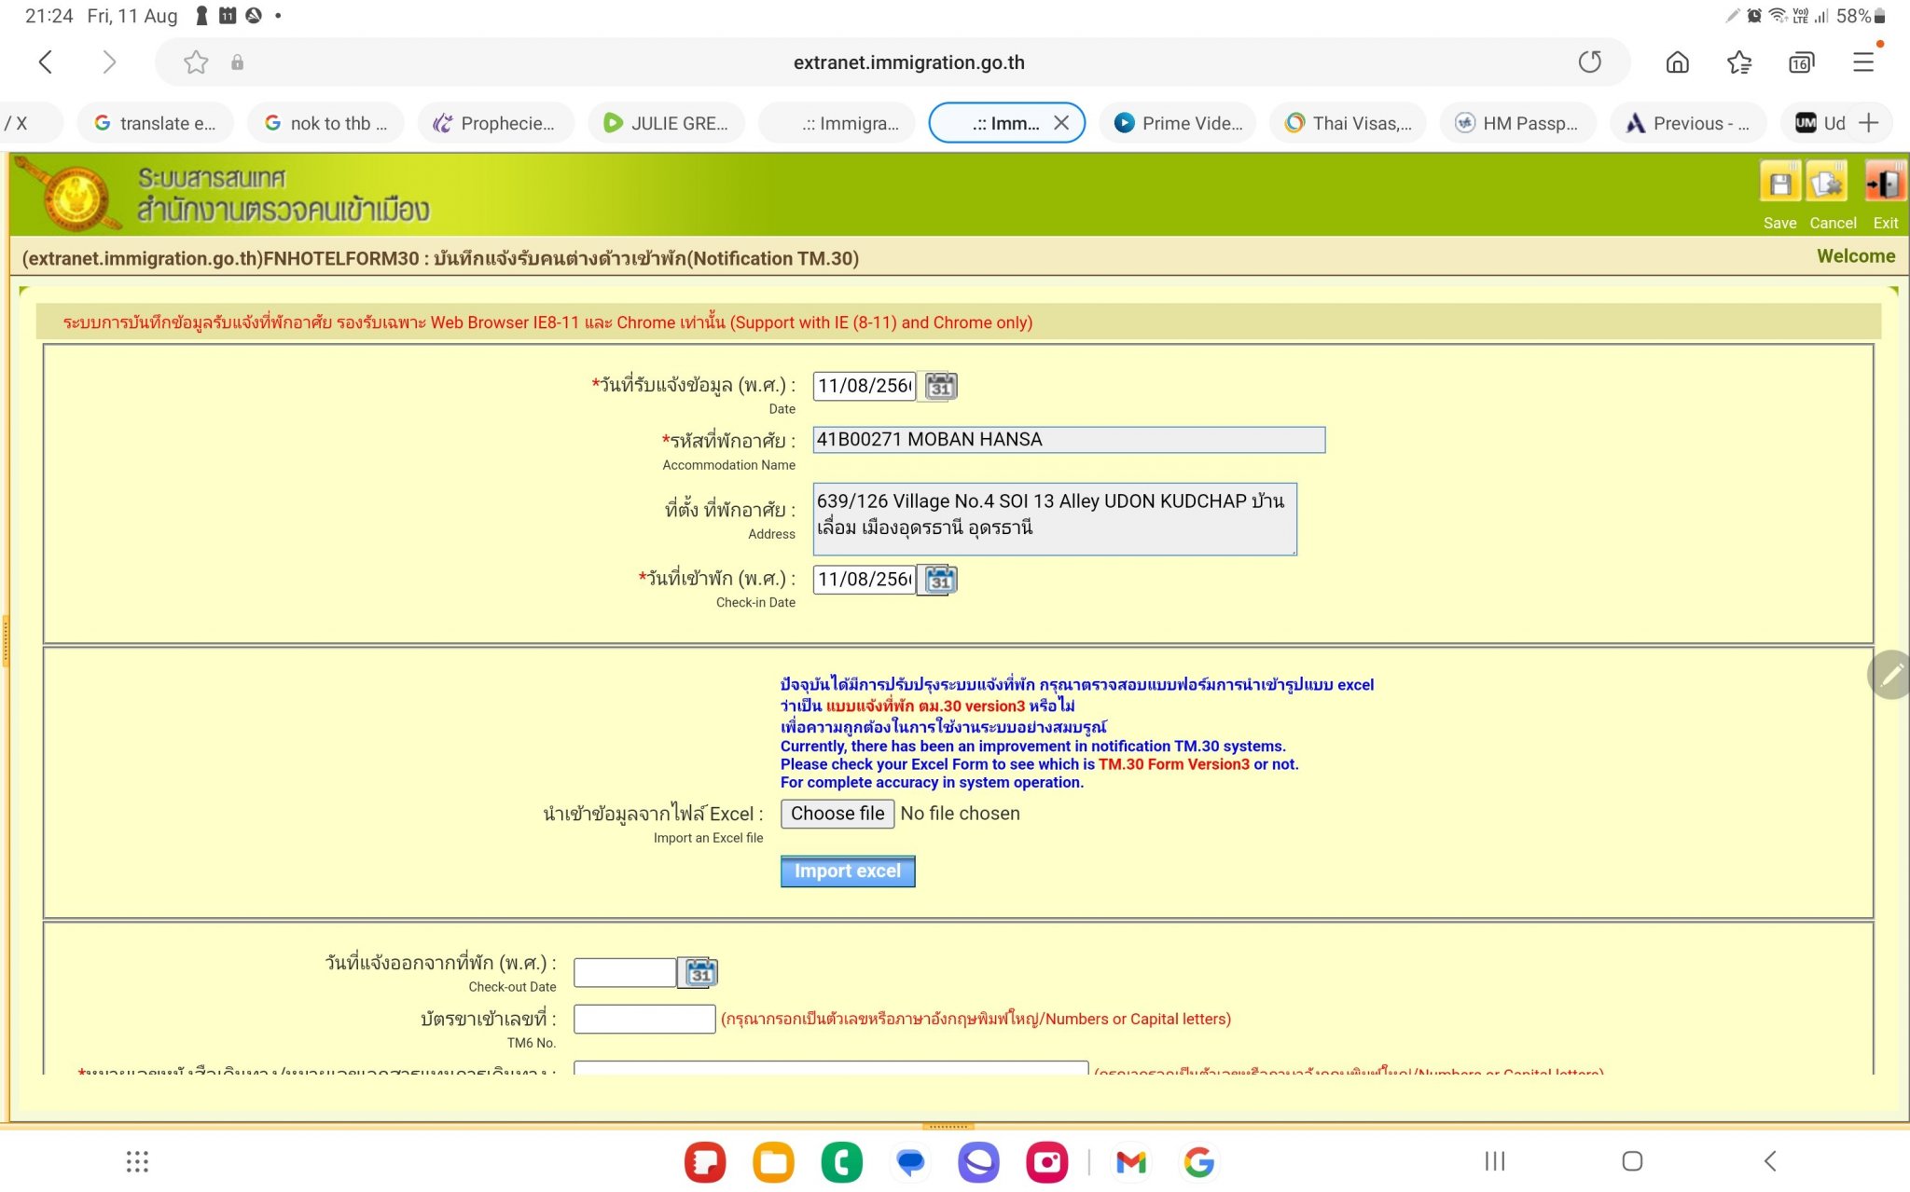Screen dimensions: 1910x1192
Task: Open calendar picker for Check-in Date
Action: click(940, 580)
